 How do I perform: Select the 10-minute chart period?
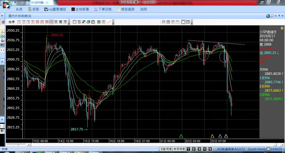(x=37, y=22)
